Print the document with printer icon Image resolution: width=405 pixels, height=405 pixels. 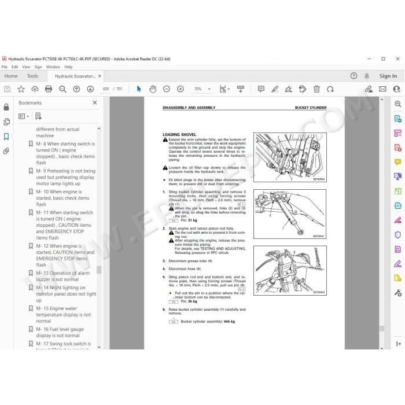pyautogui.click(x=49, y=89)
